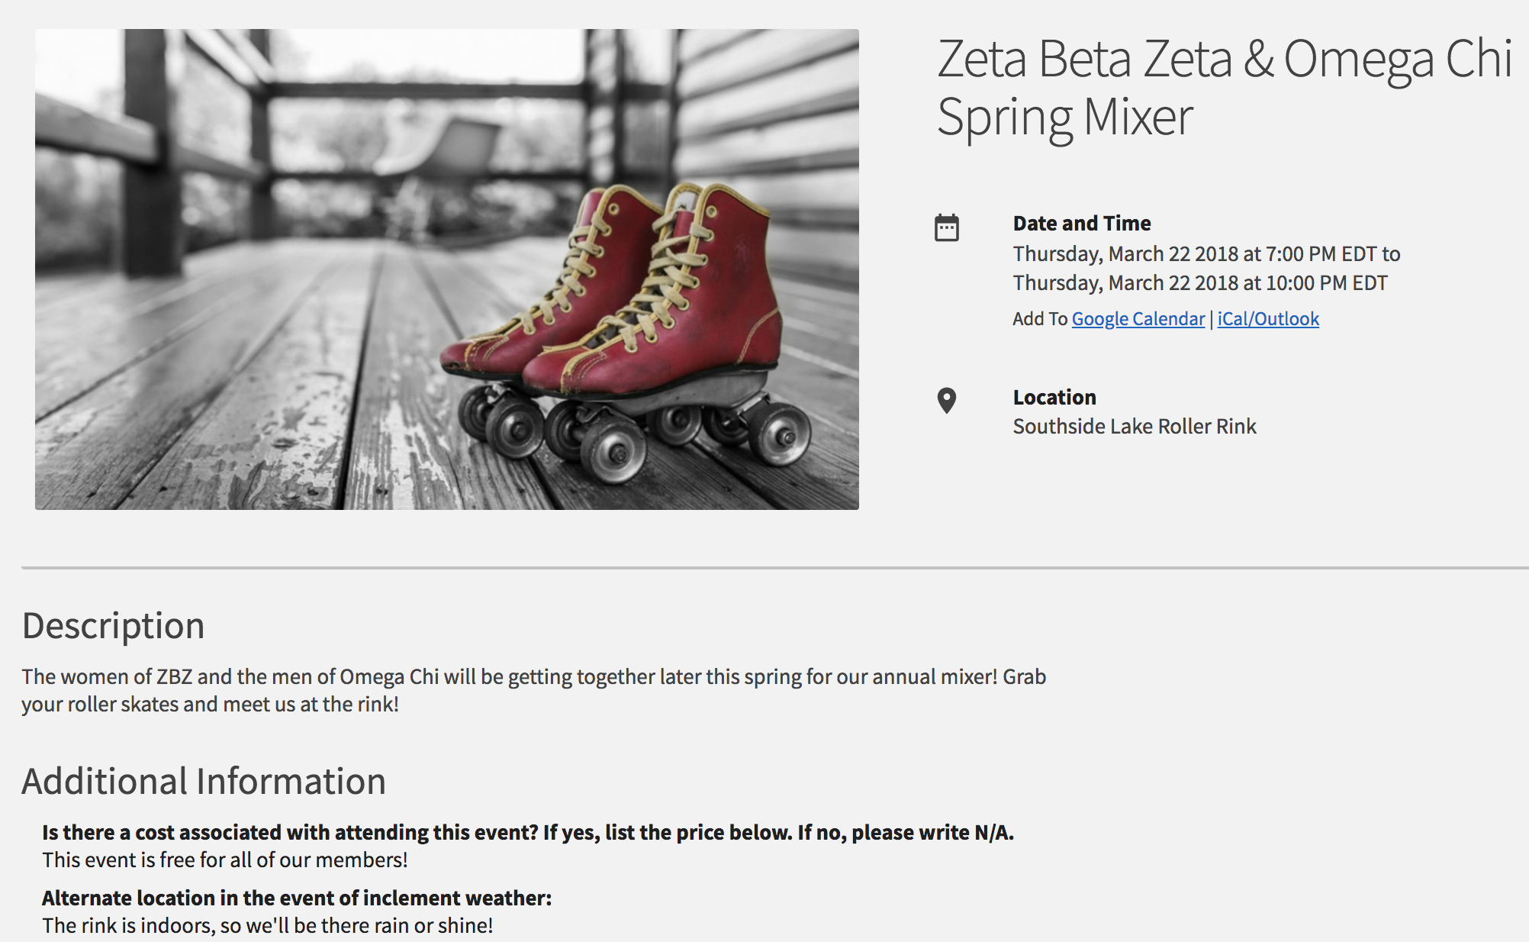This screenshot has width=1529, height=942.
Task: Click the Zeta Beta Zeta Spring Mixer title
Action: [1225, 88]
